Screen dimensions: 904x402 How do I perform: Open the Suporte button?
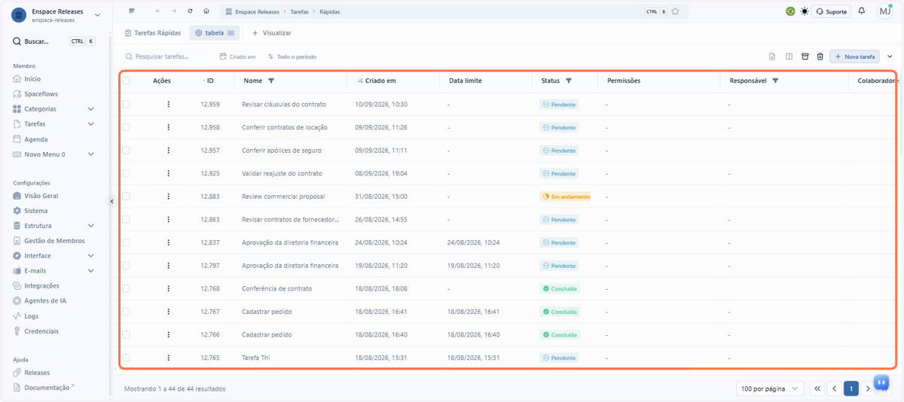[832, 11]
